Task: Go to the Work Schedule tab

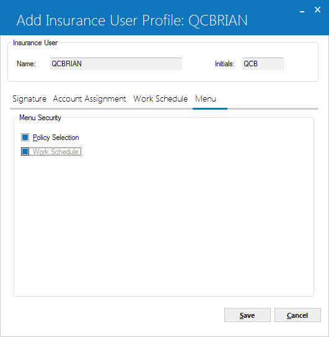Action: pos(160,99)
